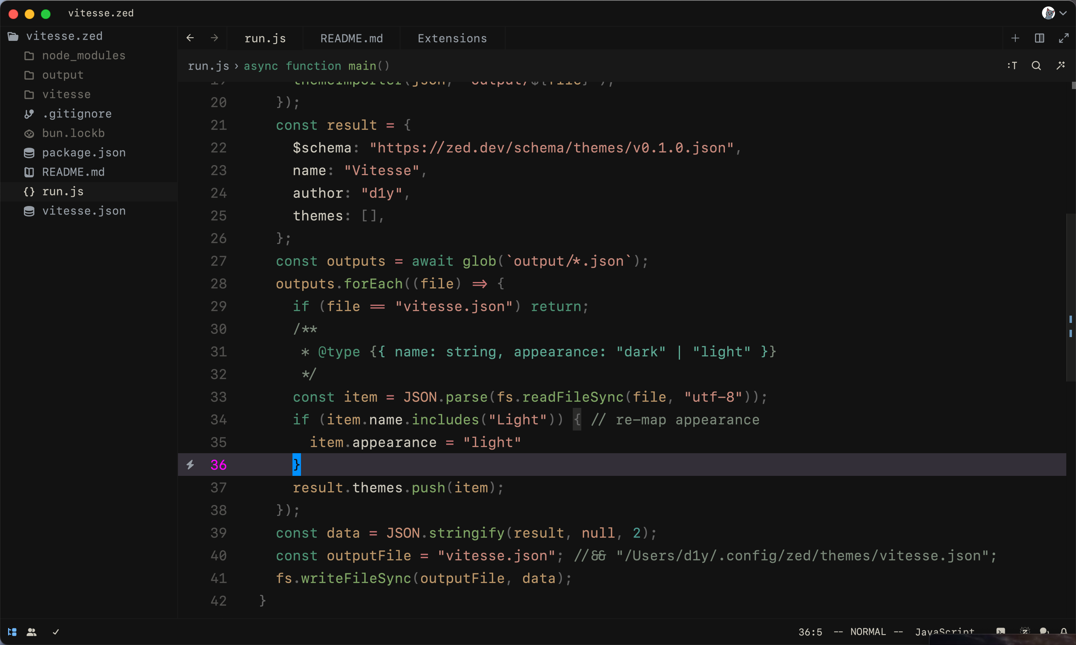Open the user menu chevron beside avatar
Screen dimensions: 1076x645
click(1063, 13)
